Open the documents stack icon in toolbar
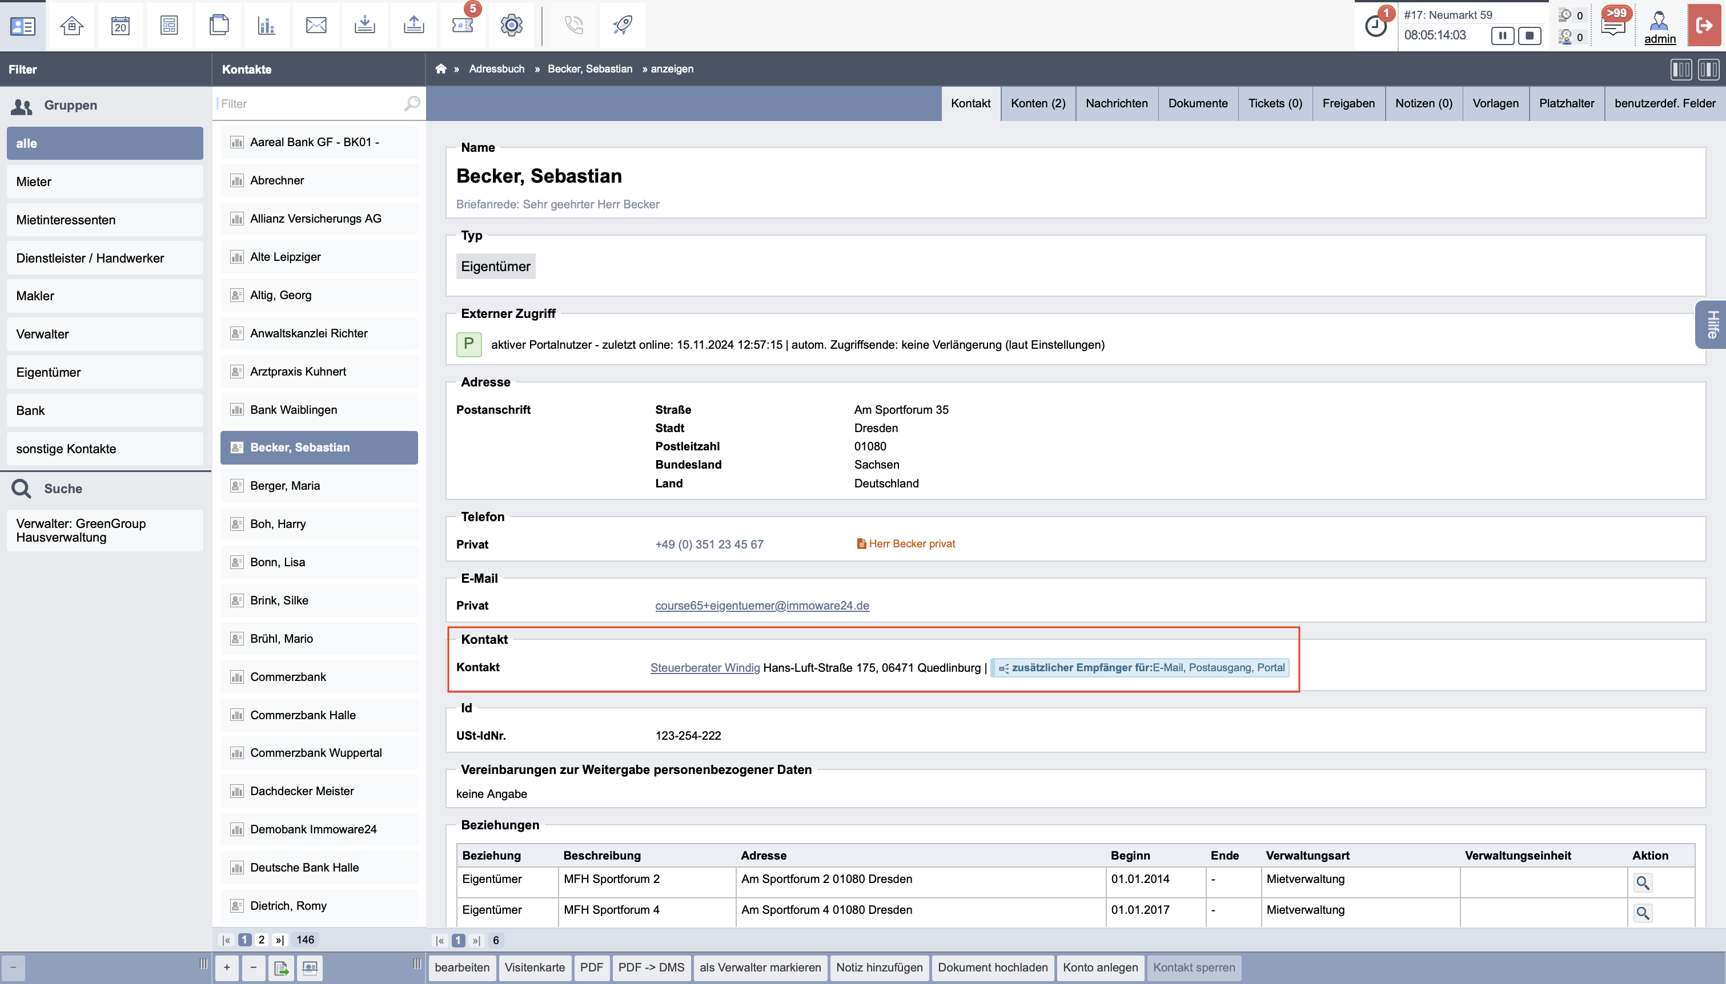This screenshot has height=984, width=1726. tap(218, 26)
